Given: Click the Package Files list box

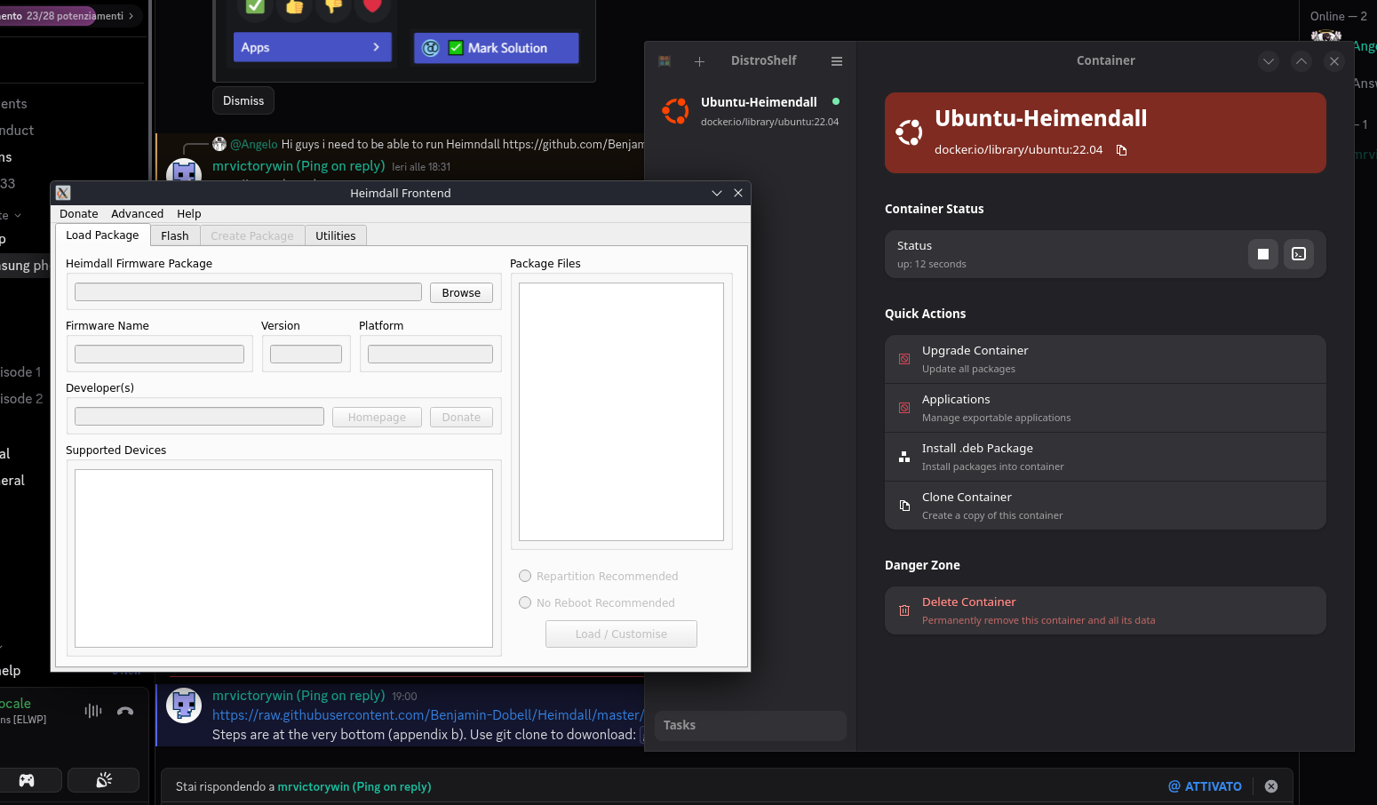Looking at the screenshot, I should (x=621, y=411).
